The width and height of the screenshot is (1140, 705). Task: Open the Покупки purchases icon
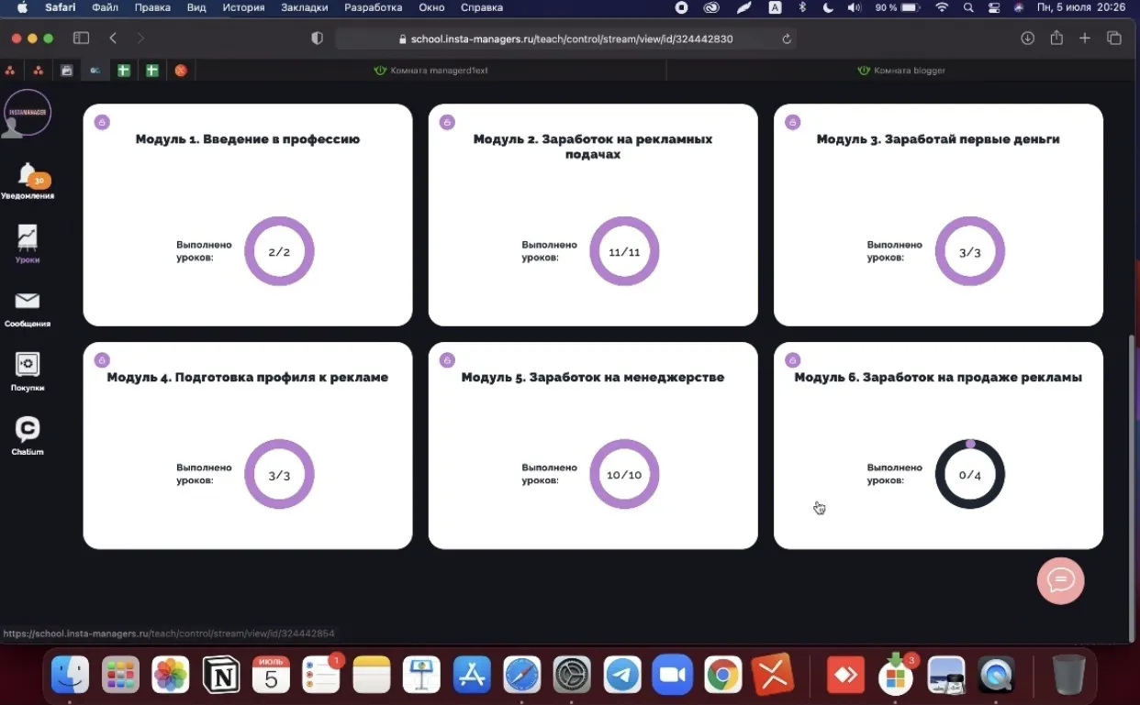coord(28,366)
